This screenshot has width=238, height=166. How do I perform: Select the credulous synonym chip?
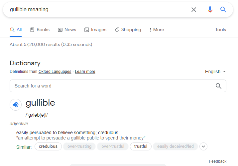pos(48,146)
